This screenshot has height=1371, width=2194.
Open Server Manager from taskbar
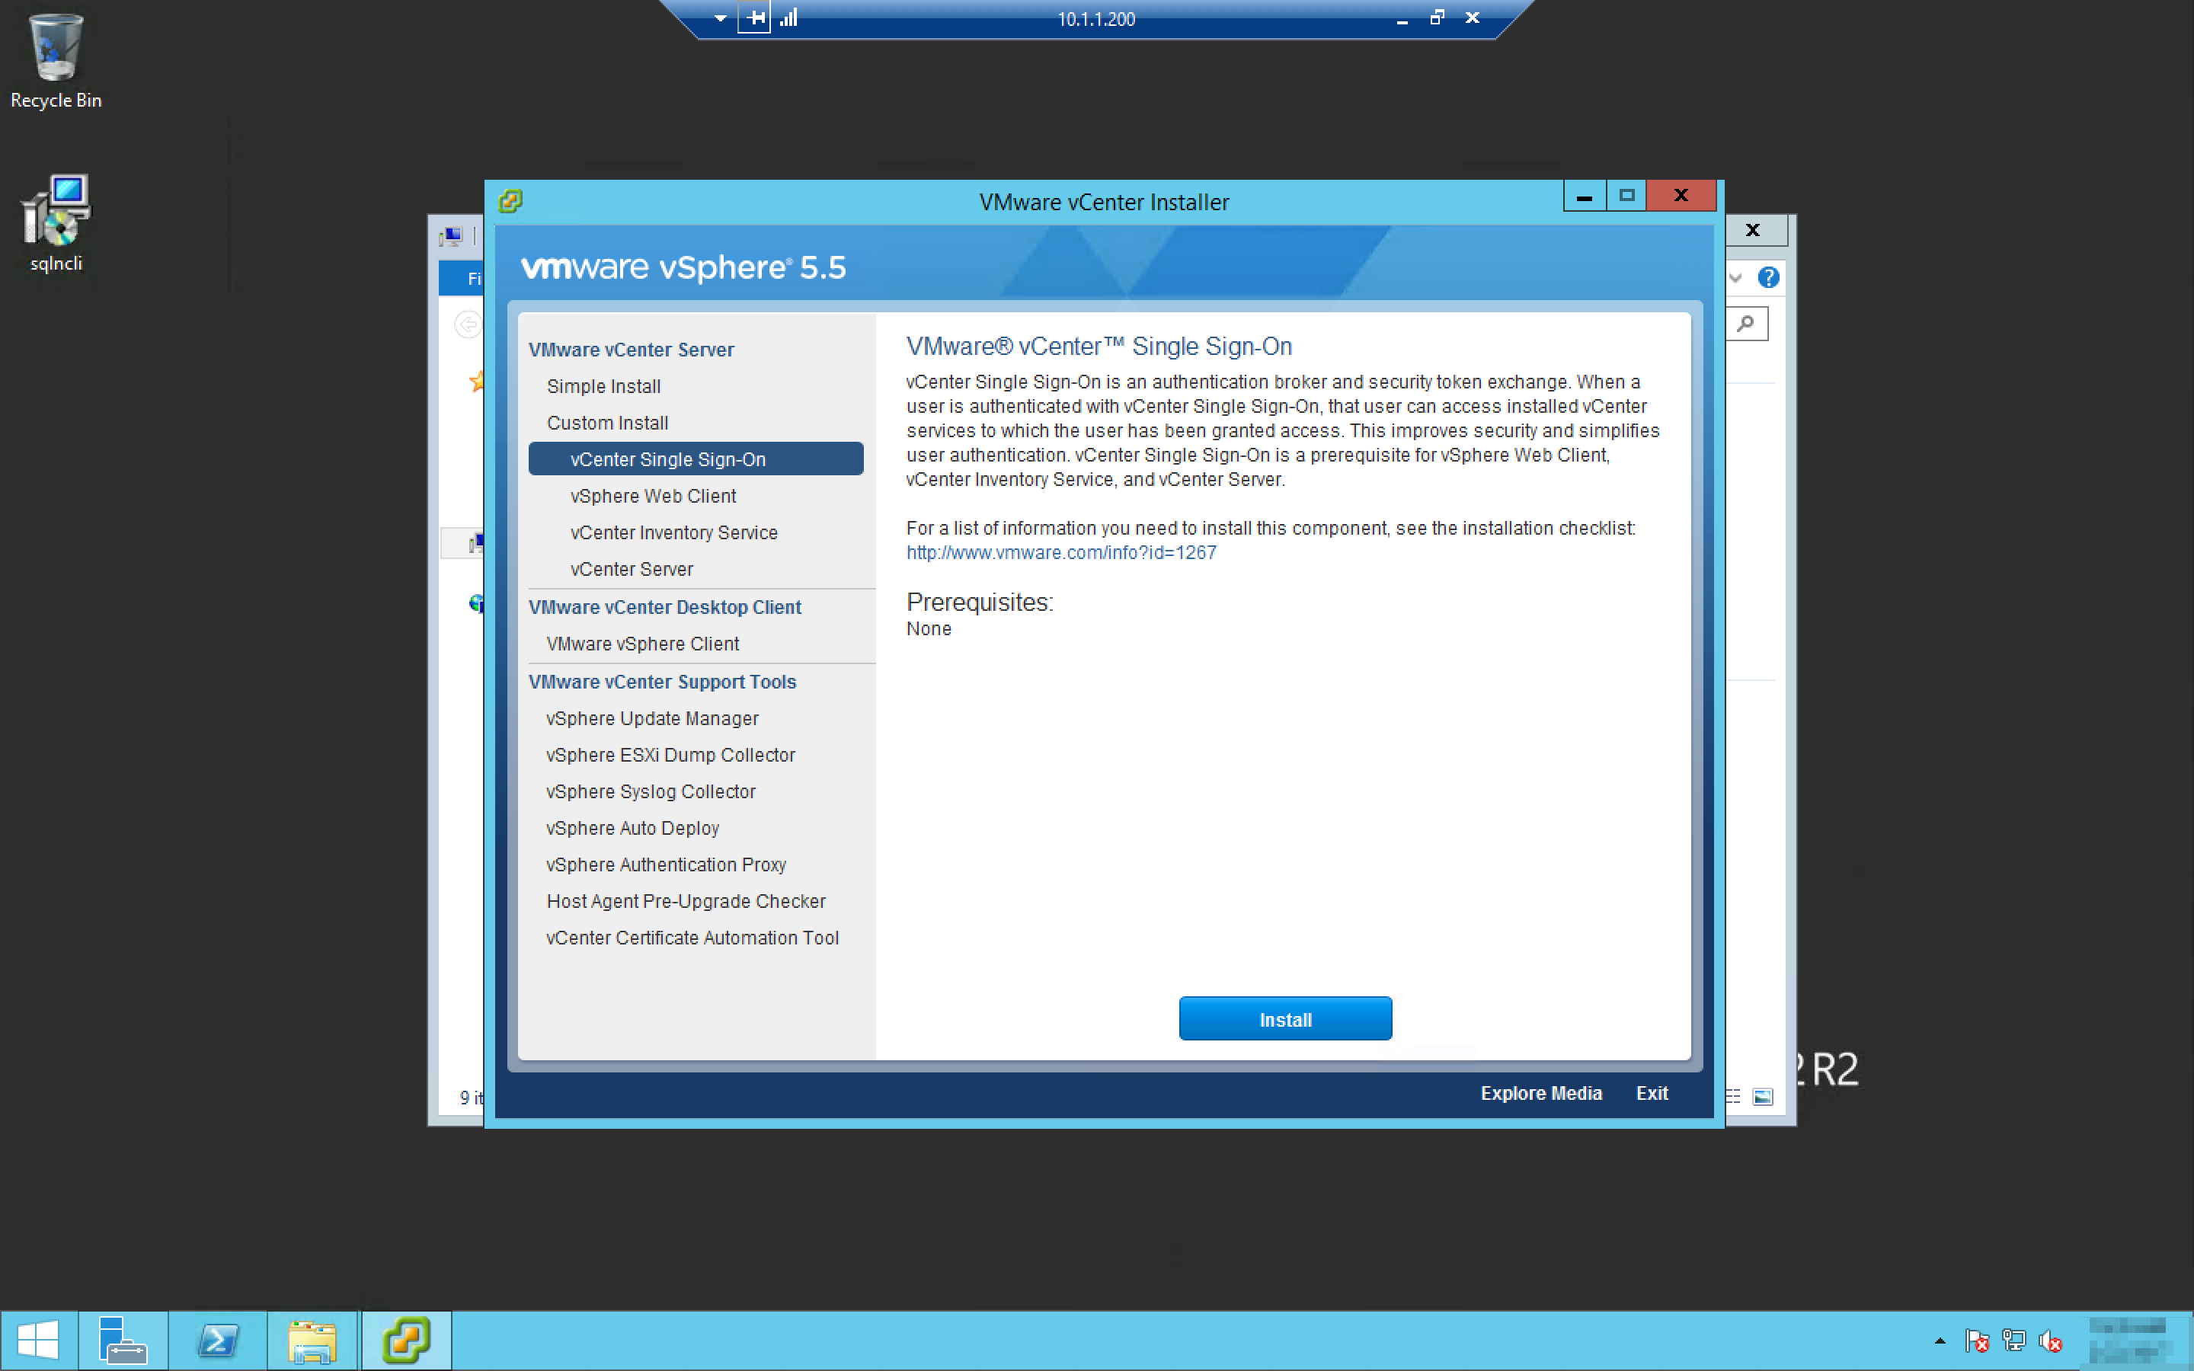pos(123,1339)
